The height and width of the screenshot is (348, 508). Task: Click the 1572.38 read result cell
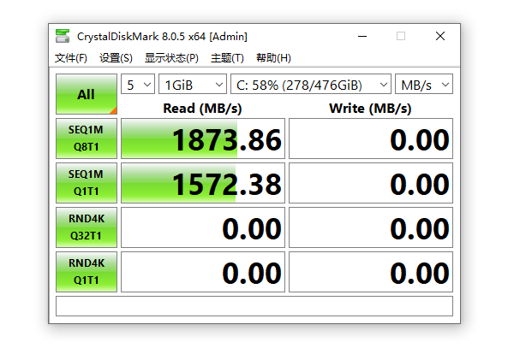point(203,183)
